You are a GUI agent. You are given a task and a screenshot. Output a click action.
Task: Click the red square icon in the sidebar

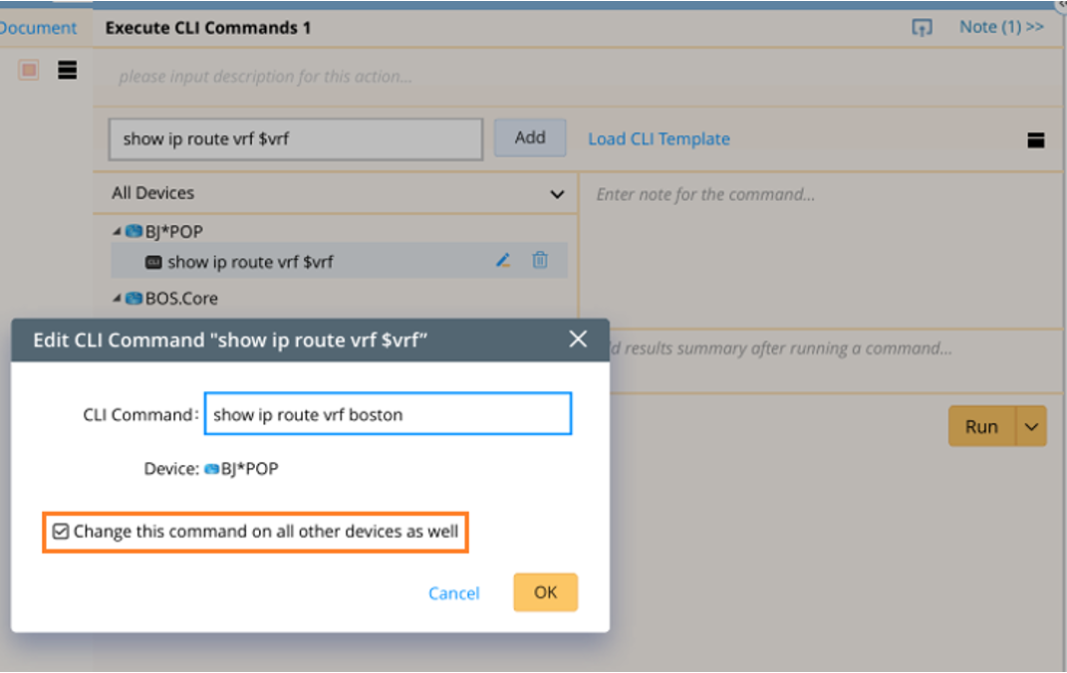tap(28, 71)
